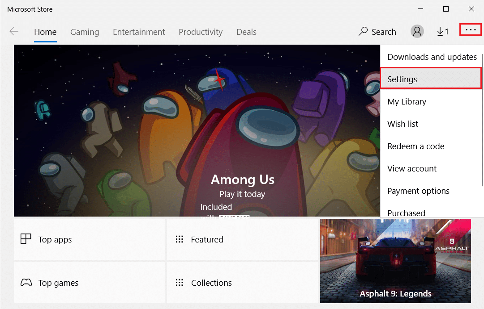The width and height of the screenshot is (484, 309).
Task: Click the Top games controller icon
Action: (x=26, y=283)
